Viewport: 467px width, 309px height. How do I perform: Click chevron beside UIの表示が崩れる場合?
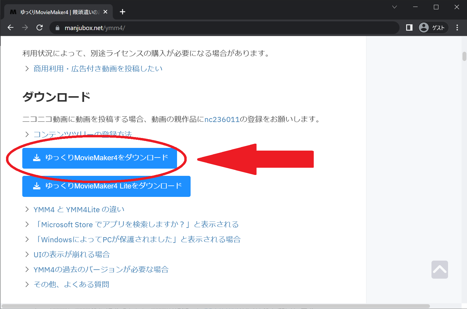(x=27, y=255)
